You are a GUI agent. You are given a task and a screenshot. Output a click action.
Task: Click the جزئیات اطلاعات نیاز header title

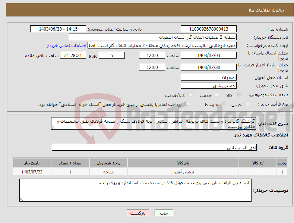point(266,10)
